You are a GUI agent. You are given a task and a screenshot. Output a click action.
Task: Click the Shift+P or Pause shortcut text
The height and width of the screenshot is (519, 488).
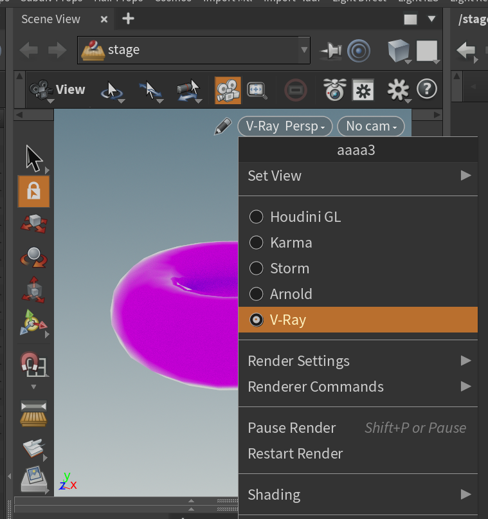[415, 428]
